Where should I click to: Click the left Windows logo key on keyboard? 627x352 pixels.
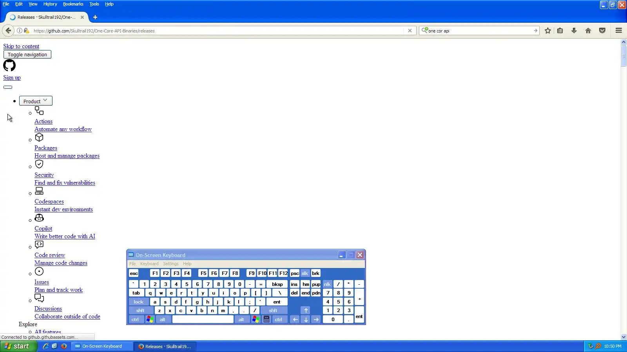tap(150, 320)
